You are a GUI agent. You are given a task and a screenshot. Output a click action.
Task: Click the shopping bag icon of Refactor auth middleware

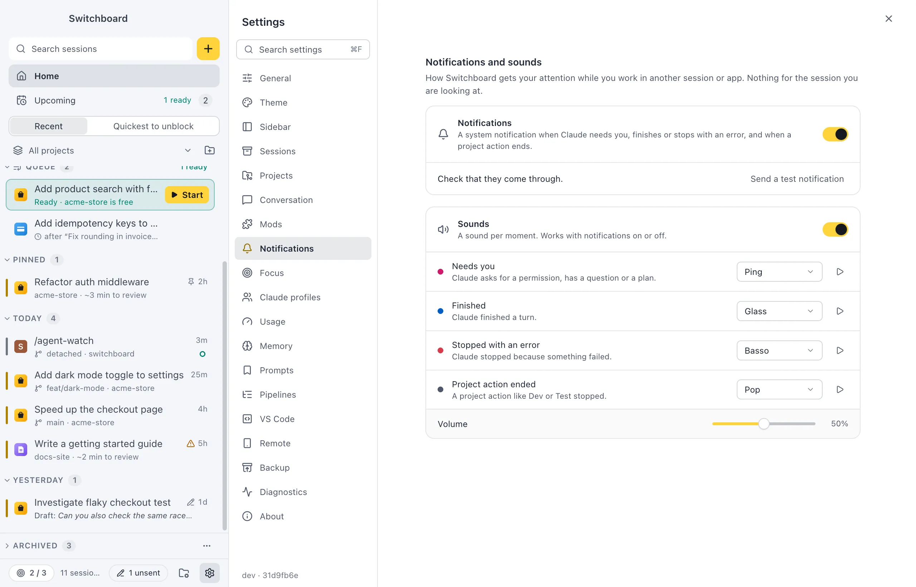coord(21,287)
